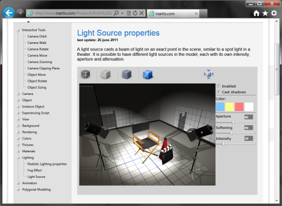Click the Intensity slider handle
The height and width of the screenshot is (206, 282).
(x=224, y=144)
